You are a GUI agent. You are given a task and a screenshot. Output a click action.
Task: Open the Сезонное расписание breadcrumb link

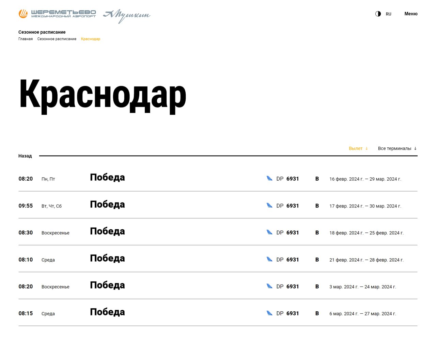[57, 39]
